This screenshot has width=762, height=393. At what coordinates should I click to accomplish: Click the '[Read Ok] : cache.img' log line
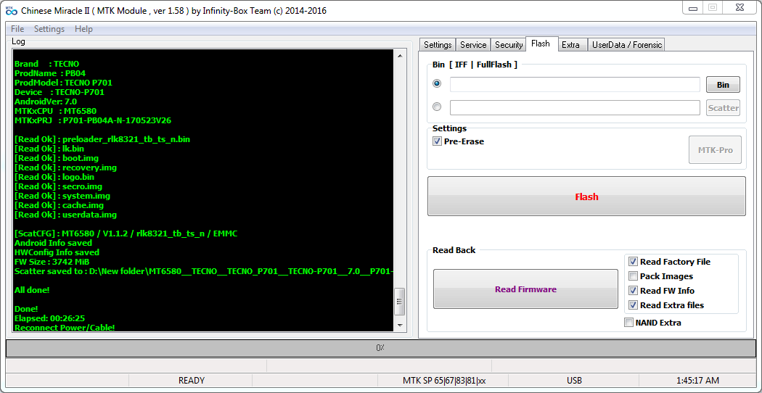click(x=60, y=205)
